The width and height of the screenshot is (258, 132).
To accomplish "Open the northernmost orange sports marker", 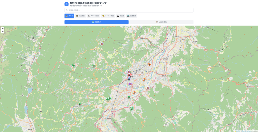I will 149,64.
